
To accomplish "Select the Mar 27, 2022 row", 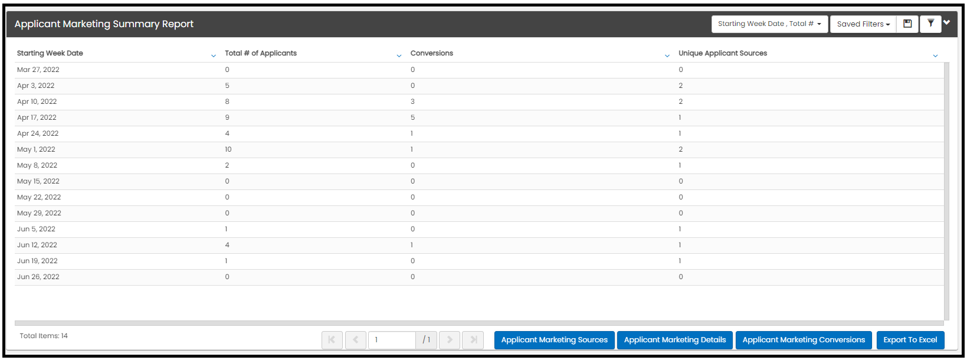I will tap(478, 70).
